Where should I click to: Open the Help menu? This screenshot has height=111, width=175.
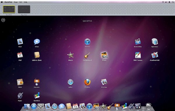click(26, 2)
